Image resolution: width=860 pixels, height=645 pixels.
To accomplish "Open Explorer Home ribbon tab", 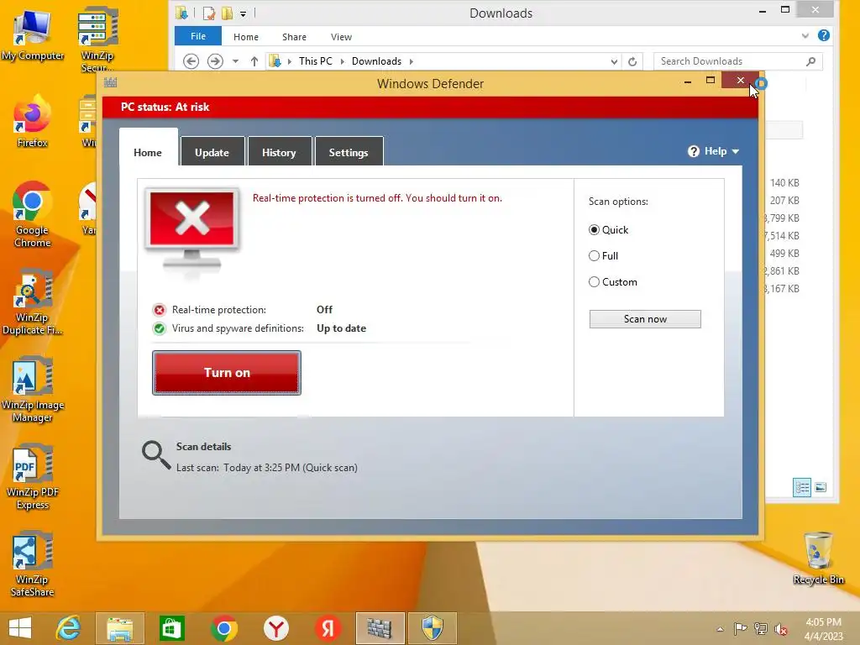I will click(246, 37).
